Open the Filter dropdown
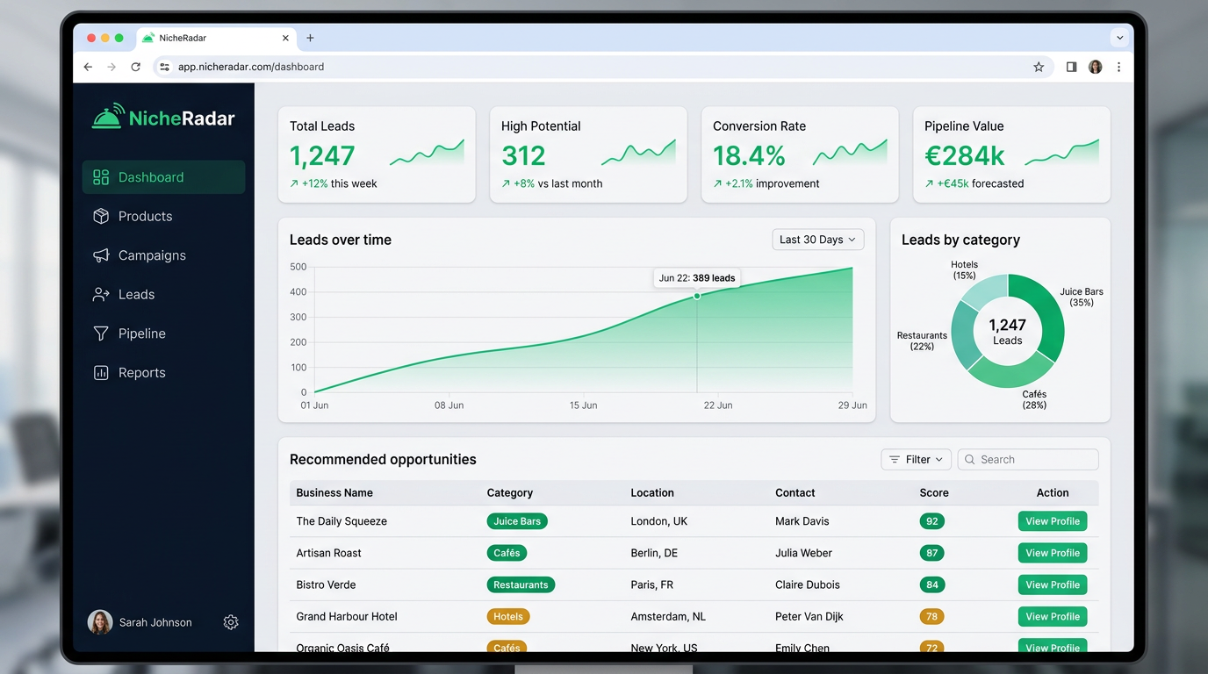Image resolution: width=1208 pixels, height=674 pixels. (x=916, y=459)
